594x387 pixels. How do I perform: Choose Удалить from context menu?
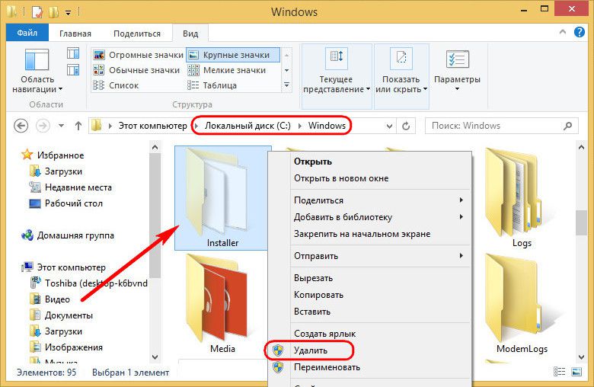tap(311, 350)
